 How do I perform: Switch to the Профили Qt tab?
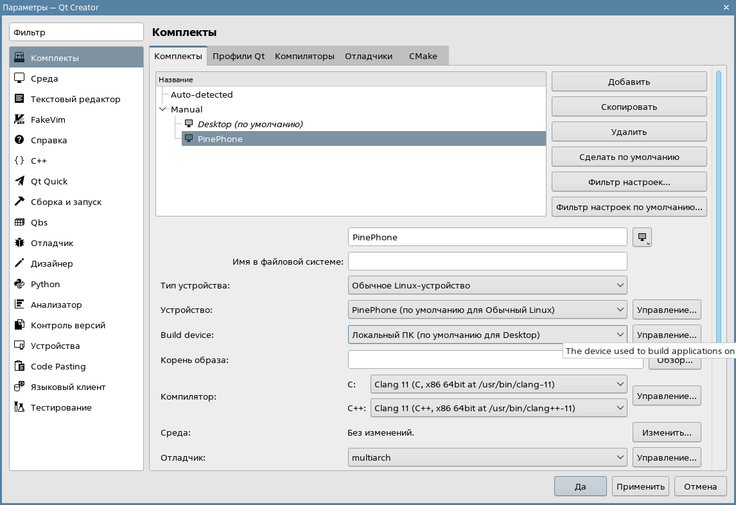click(238, 56)
